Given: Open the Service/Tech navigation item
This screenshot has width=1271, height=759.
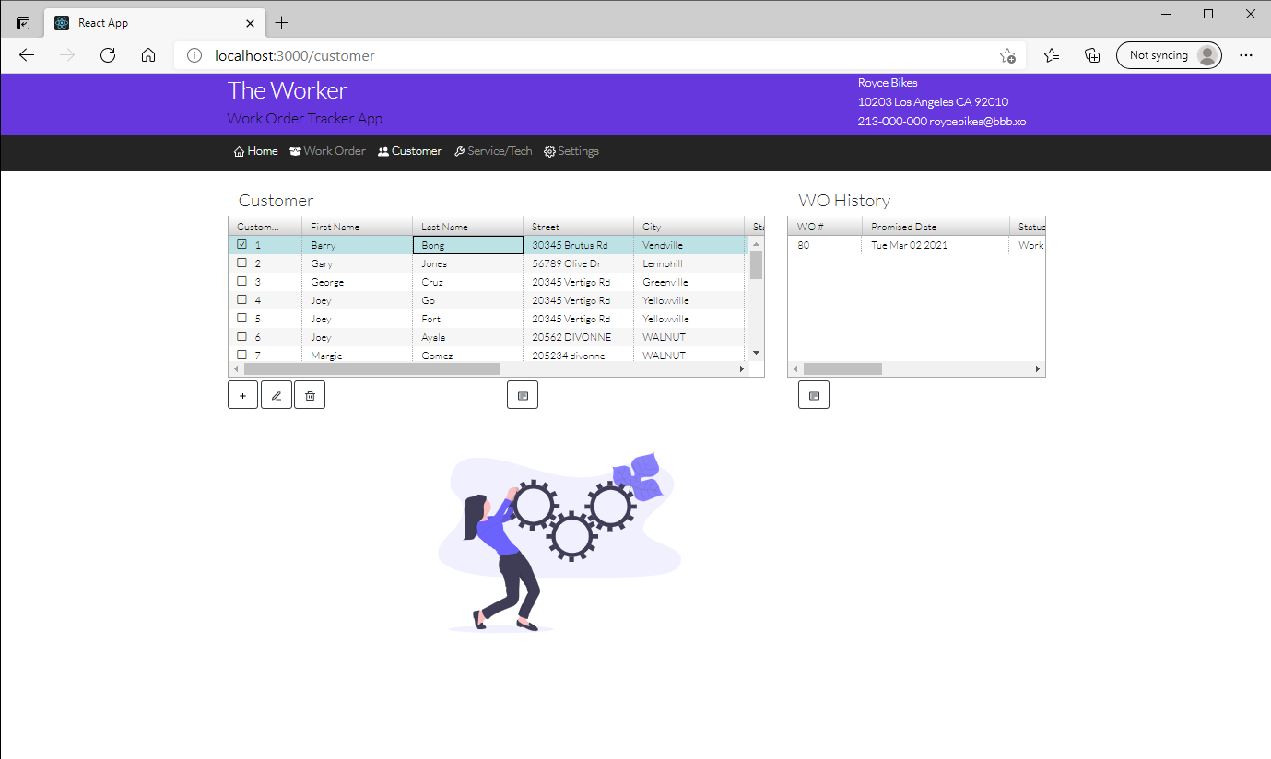Looking at the screenshot, I should [493, 151].
